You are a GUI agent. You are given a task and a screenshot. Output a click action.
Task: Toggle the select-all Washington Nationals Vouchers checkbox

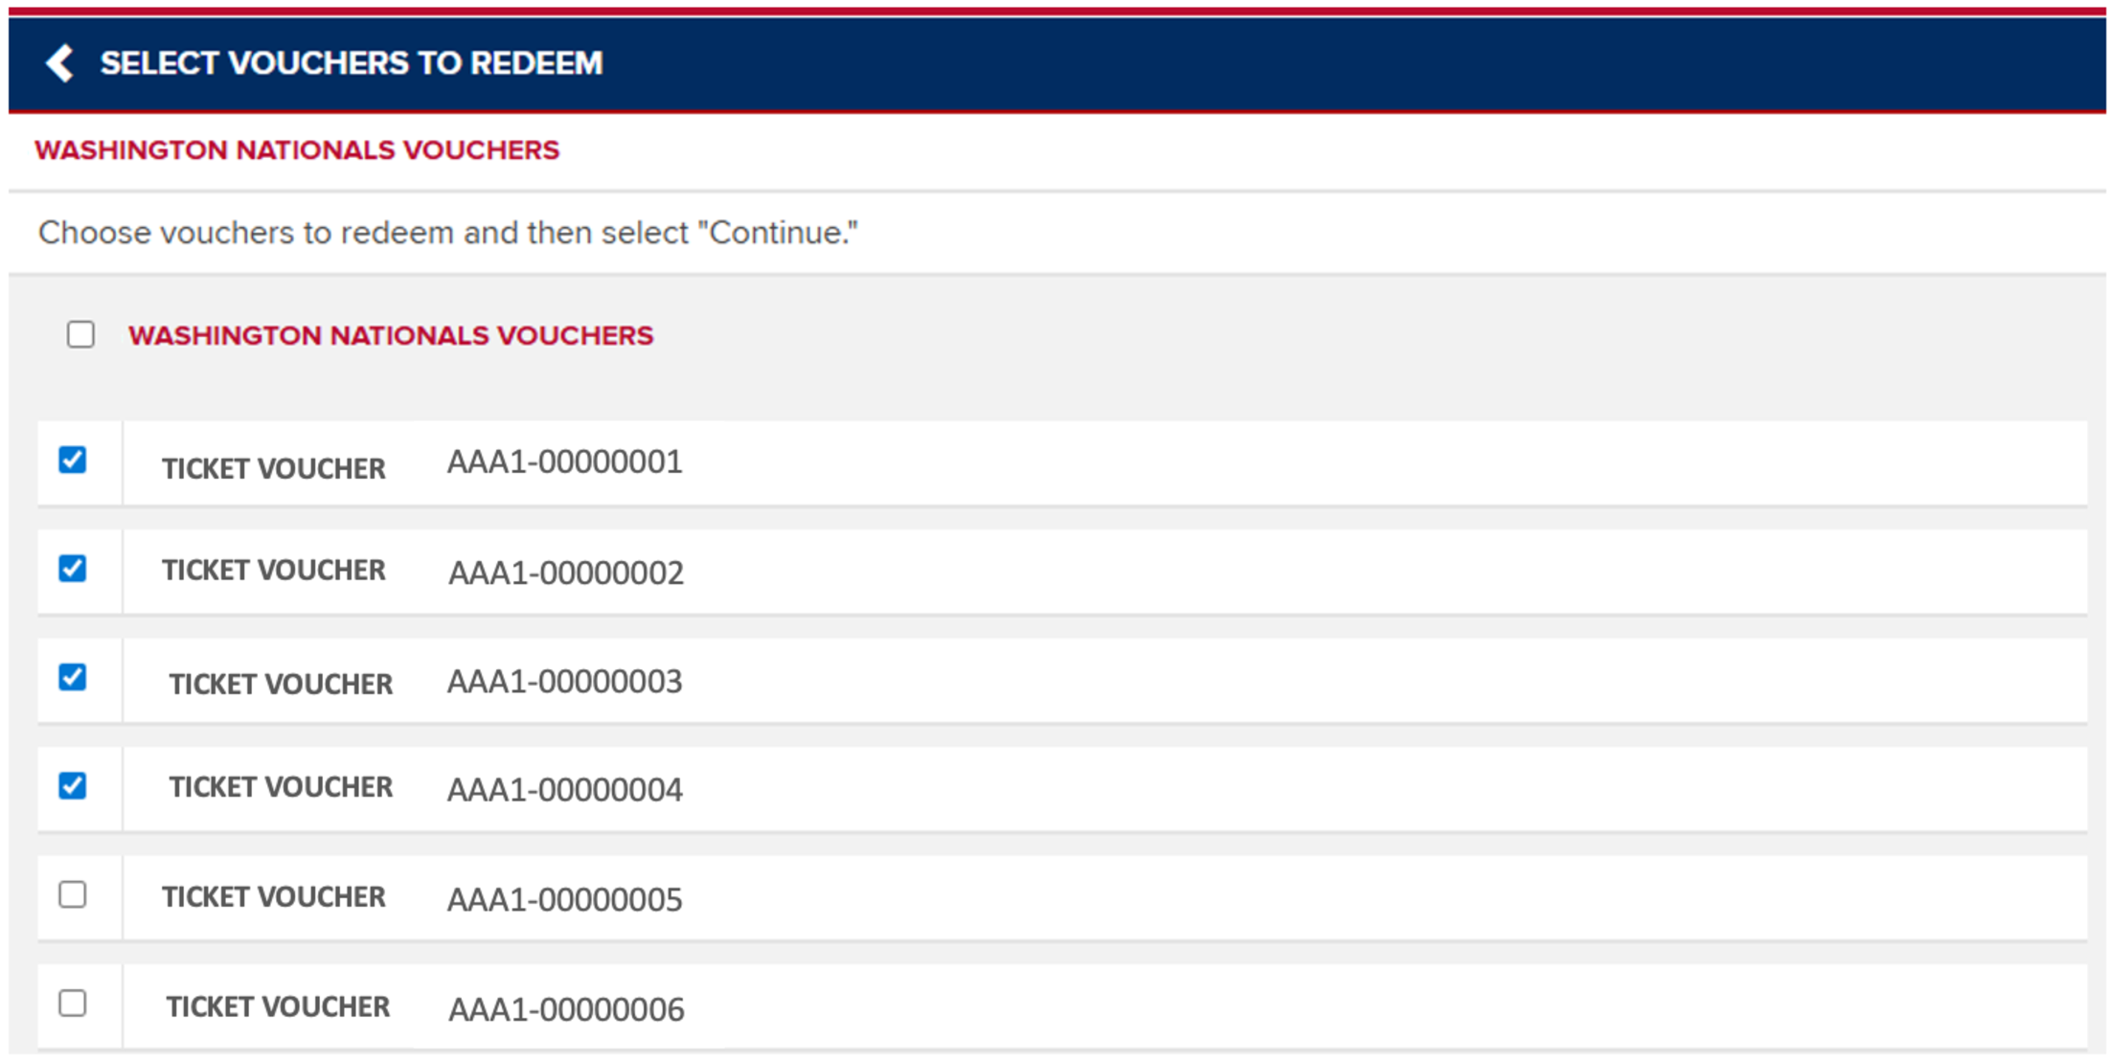pos(80,335)
